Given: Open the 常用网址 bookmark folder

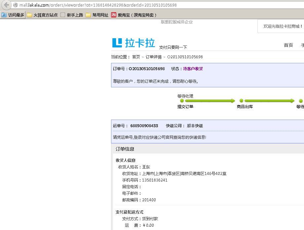Looking at the screenshot, I should pos(97,15).
